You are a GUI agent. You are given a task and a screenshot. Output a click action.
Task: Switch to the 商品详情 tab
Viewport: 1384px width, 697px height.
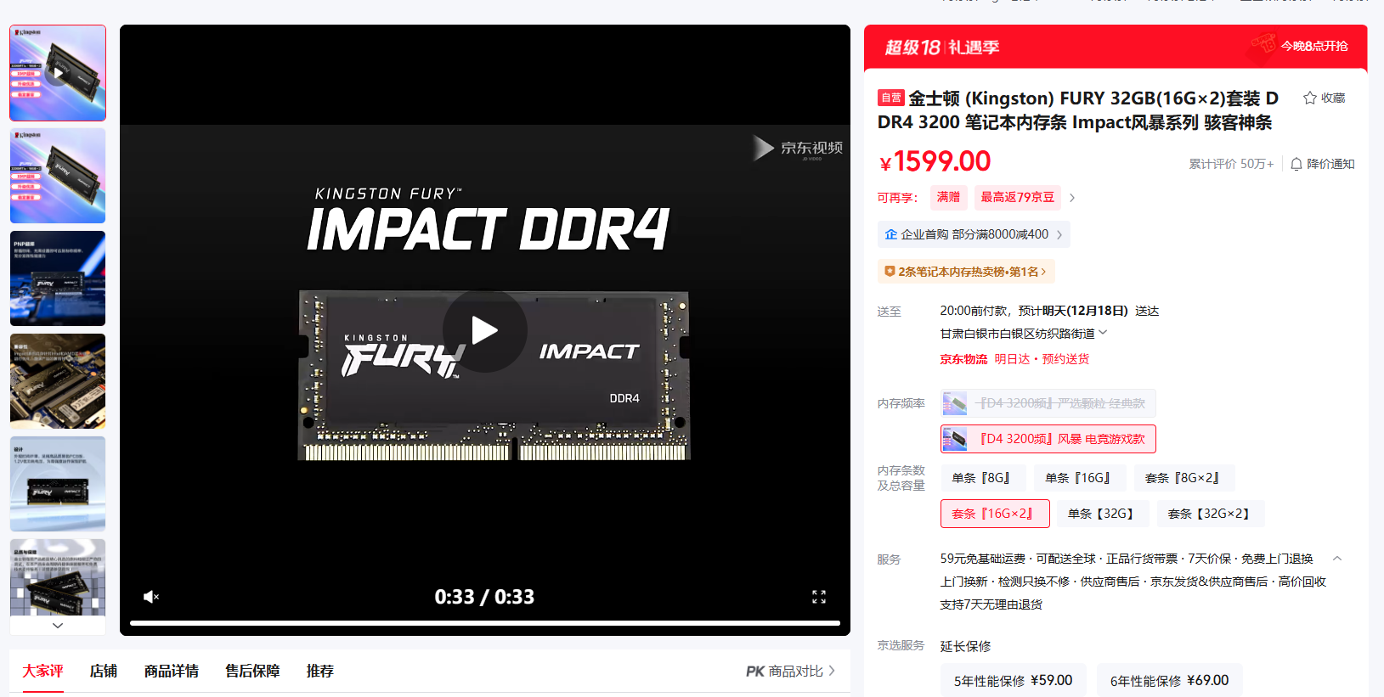(172, 671)
